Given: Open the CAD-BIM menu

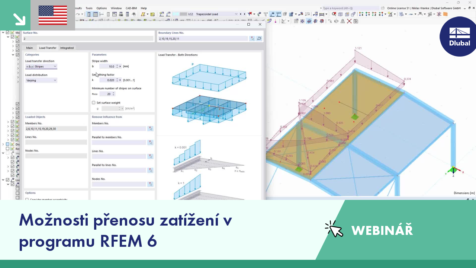Looking at the screenshot, I should tap(132, 8).
